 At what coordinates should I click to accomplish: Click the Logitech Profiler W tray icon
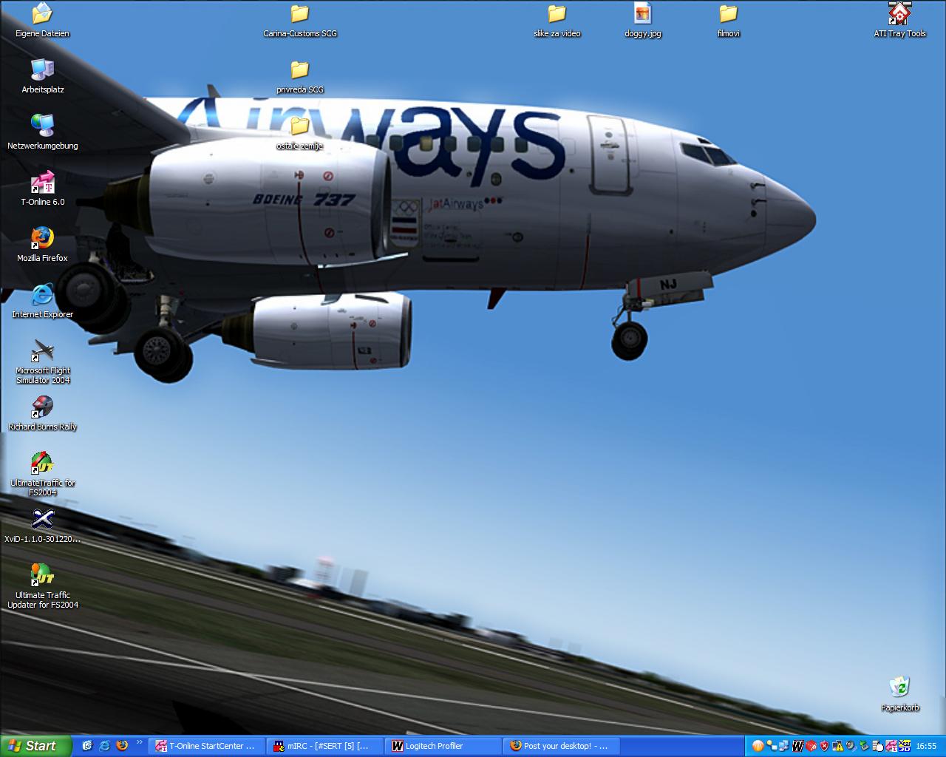(797, 746)
